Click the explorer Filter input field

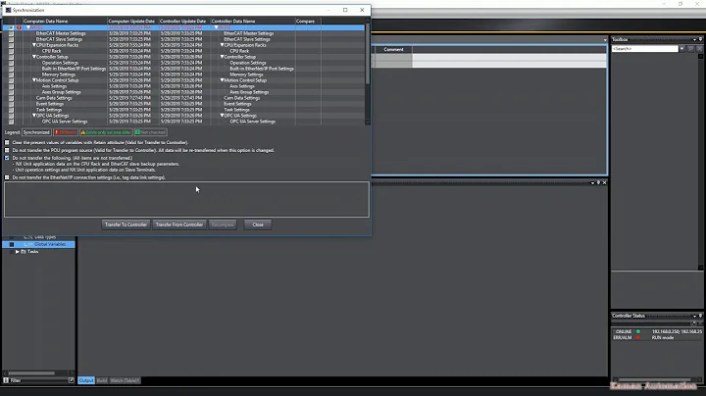pos(38,380)
